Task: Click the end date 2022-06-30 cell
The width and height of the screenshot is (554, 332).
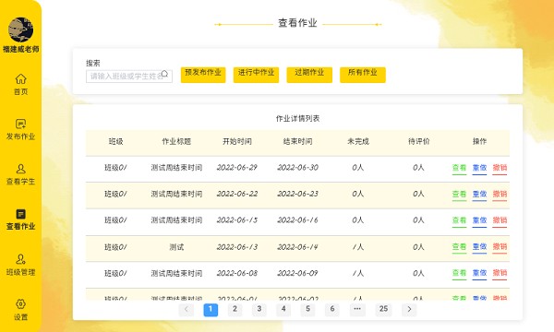Action: (x=298, y=168)
